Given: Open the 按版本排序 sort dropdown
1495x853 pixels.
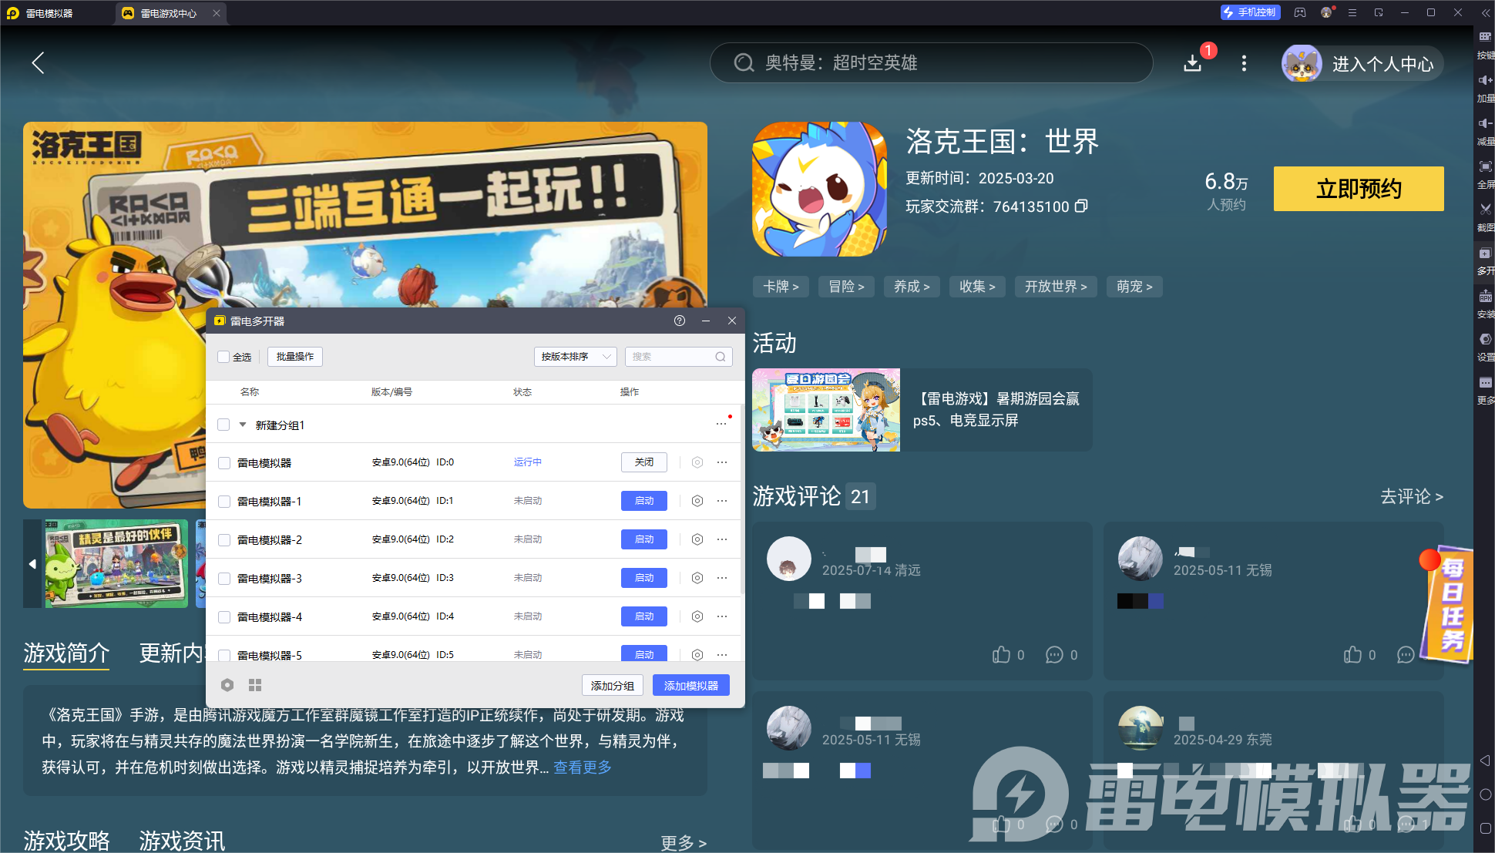Looking at the screenshot, I should pos(575,356).
